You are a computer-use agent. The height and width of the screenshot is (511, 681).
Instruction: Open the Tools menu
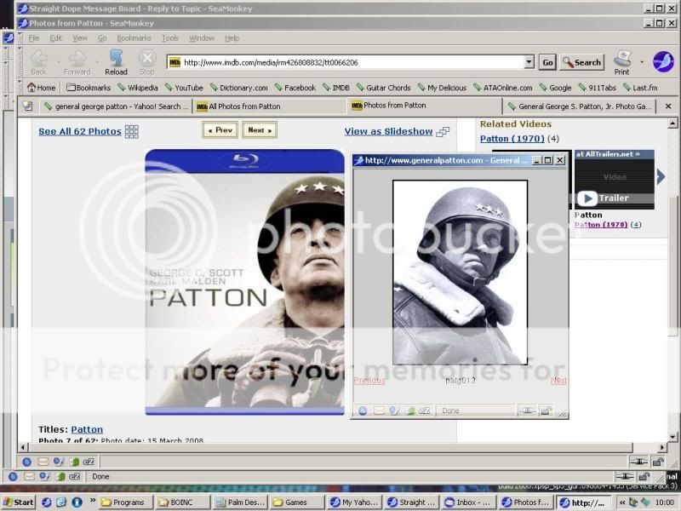170,38
